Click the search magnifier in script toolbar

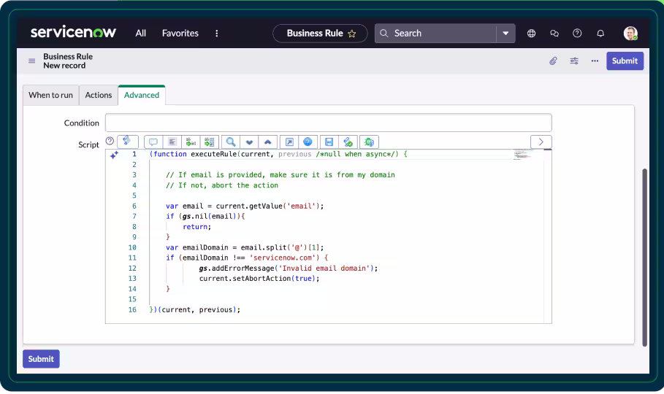[x=230, y=142]
